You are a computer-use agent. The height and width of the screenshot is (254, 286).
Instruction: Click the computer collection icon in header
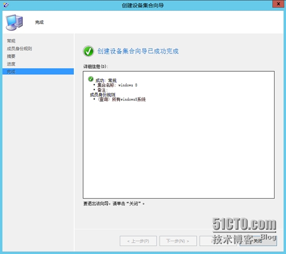point(14,22)
